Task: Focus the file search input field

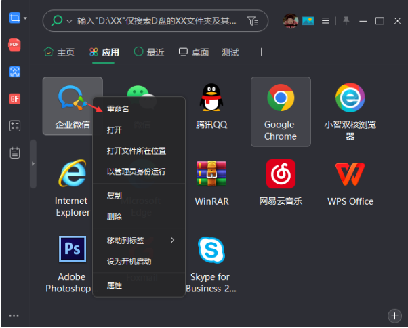Action: (157, 21)
